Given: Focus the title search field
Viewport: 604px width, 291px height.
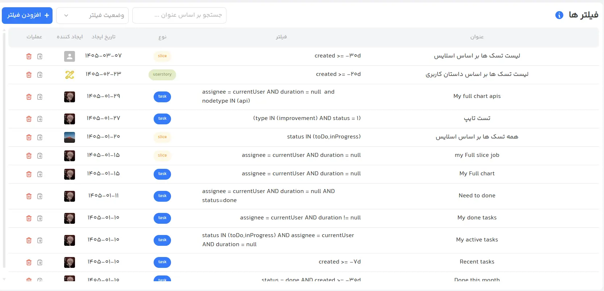Looking at the screenshot, I should (179, 15).
